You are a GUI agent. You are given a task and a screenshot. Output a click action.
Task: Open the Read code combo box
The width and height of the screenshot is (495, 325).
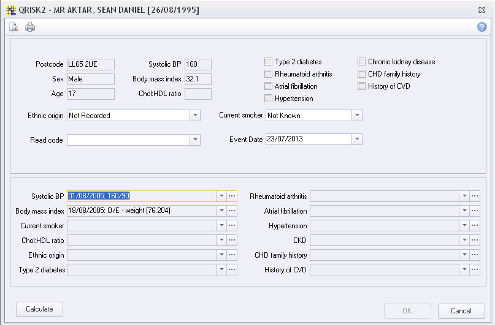[x=195, y=140]
